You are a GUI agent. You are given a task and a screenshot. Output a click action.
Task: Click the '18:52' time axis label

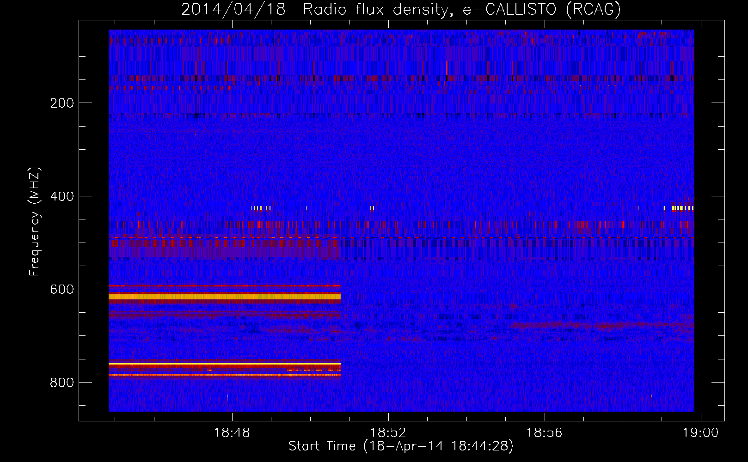click(x=388, y=433)
